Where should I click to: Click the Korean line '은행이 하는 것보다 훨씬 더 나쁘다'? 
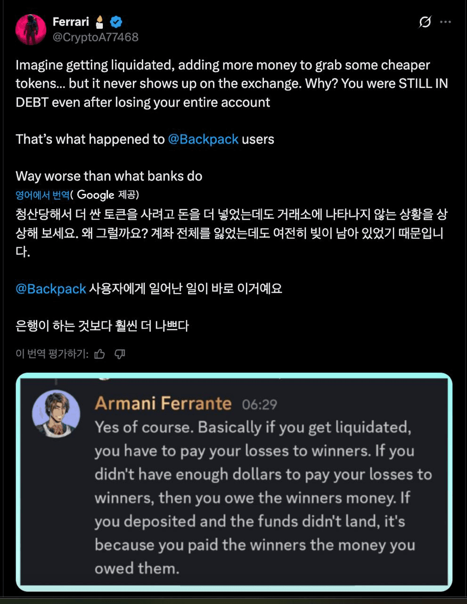click(102, 326)
